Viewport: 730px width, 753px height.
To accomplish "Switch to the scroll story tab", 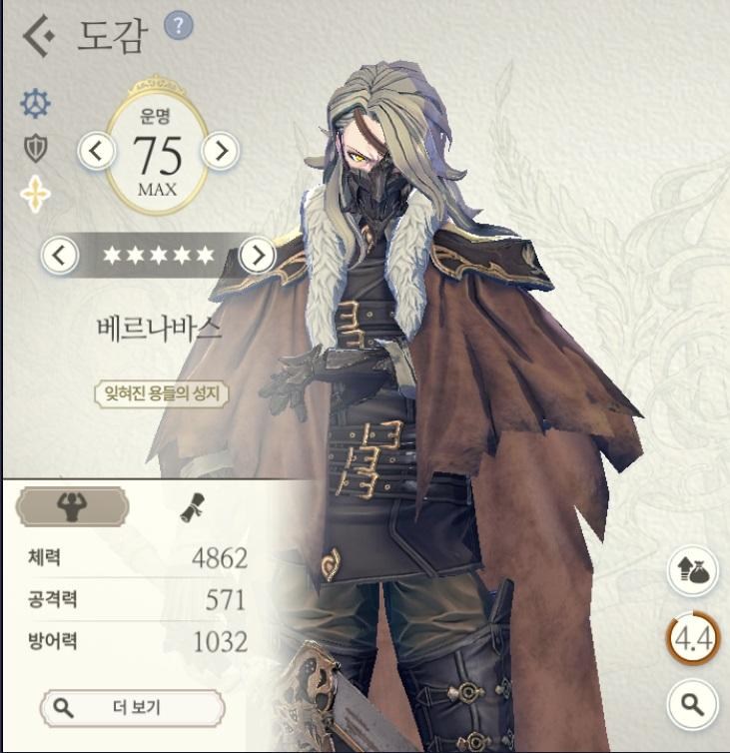I will (192, 507).
